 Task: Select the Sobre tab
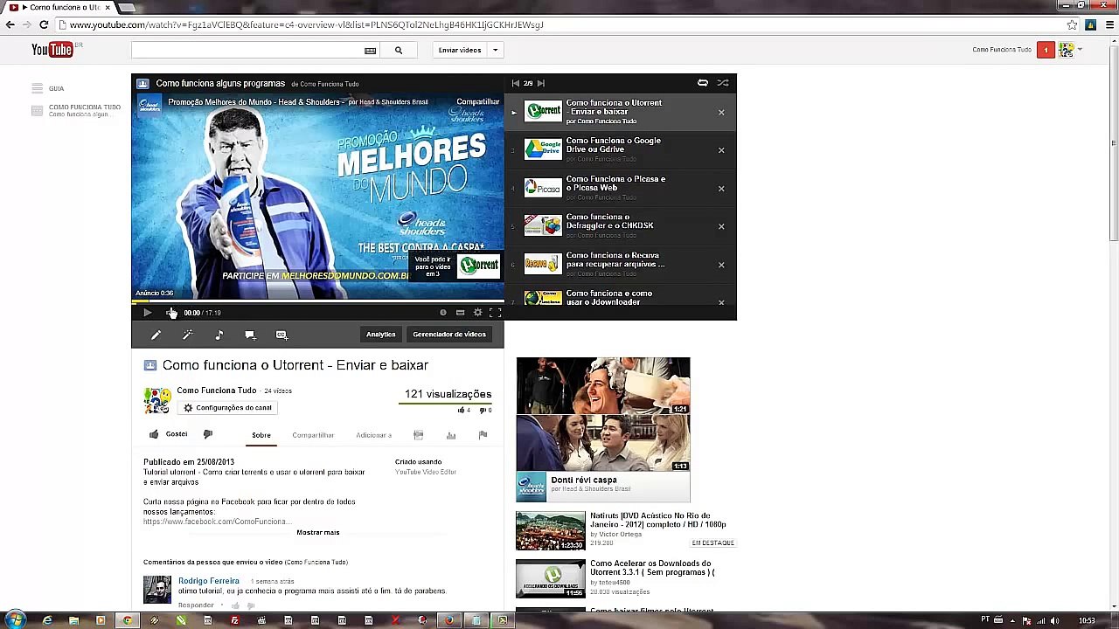click(261, 435)
